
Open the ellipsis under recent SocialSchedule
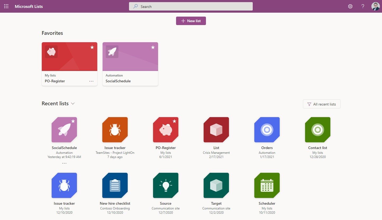click(x=64, y=163)
